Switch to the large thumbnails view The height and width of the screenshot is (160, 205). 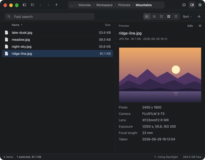tap(169, 16)
